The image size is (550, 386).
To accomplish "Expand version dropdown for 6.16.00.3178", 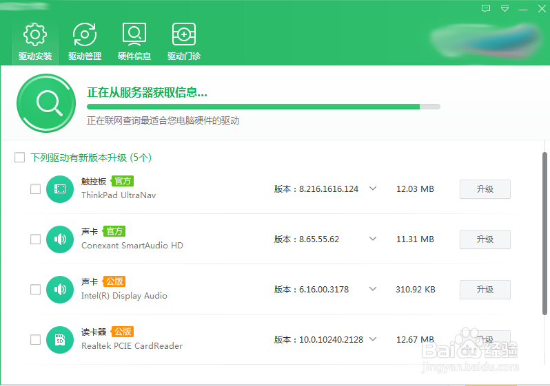I will [x=373, y=289].
